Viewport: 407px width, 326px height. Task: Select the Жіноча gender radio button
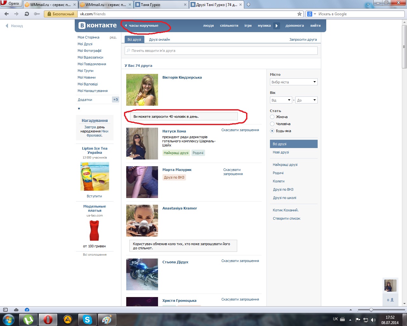click(x=272, y=117)
